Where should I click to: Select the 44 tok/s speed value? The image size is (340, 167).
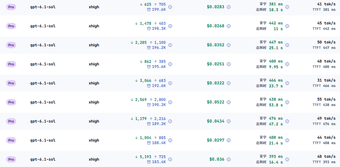pos(326,137)
